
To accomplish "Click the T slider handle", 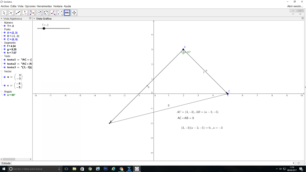I will click(44, 28).
